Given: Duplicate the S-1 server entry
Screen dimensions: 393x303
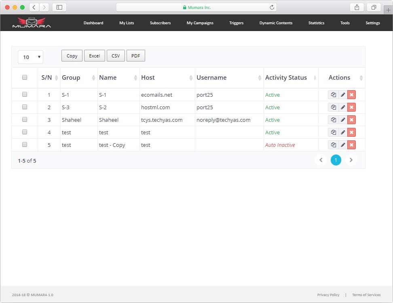Looking at the screenshot, I should pyautogui.click(x=333, y=94).
